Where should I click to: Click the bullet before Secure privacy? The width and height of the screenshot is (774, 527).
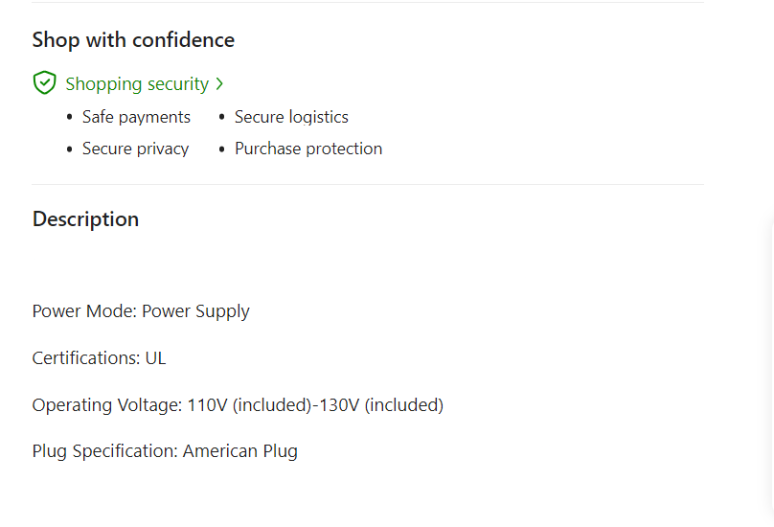point(70,149)
